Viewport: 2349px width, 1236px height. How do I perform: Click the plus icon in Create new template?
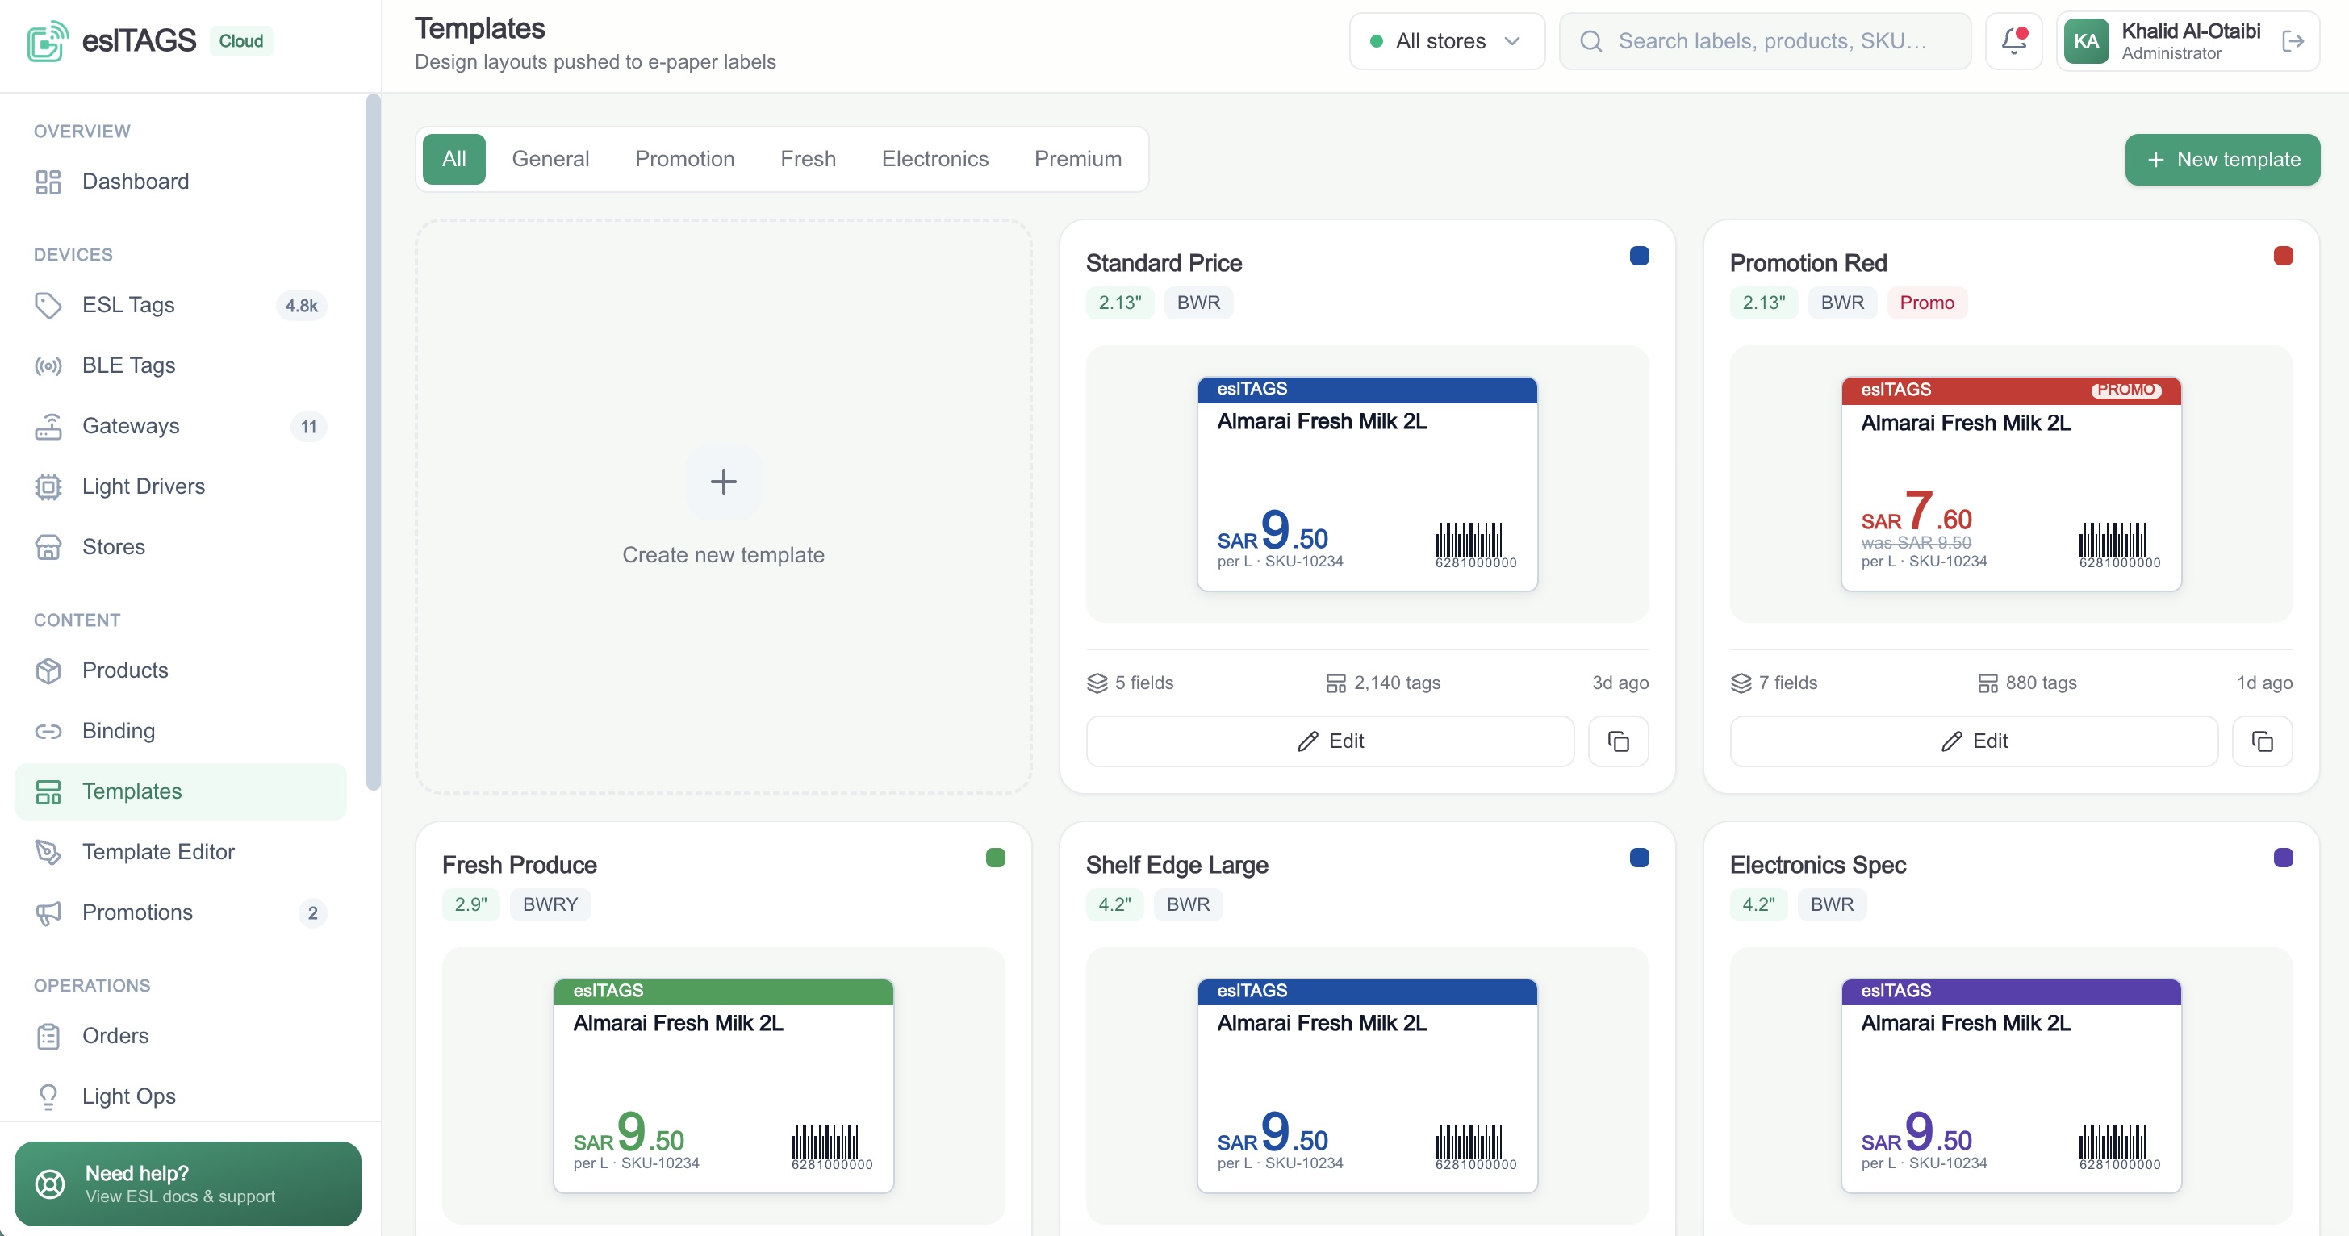pyautogui.click(x=723, y=482)
